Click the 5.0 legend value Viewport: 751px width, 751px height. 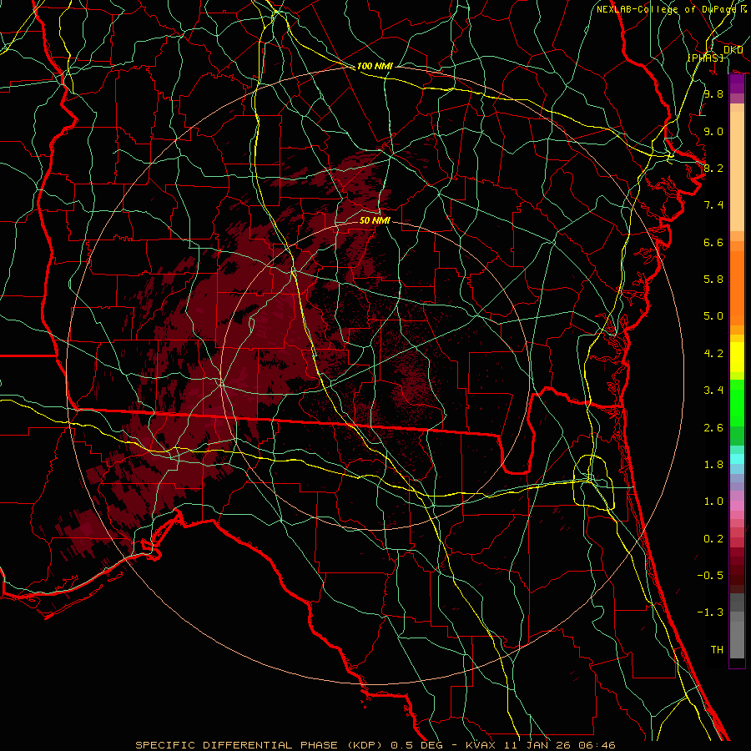pos(713,316)
